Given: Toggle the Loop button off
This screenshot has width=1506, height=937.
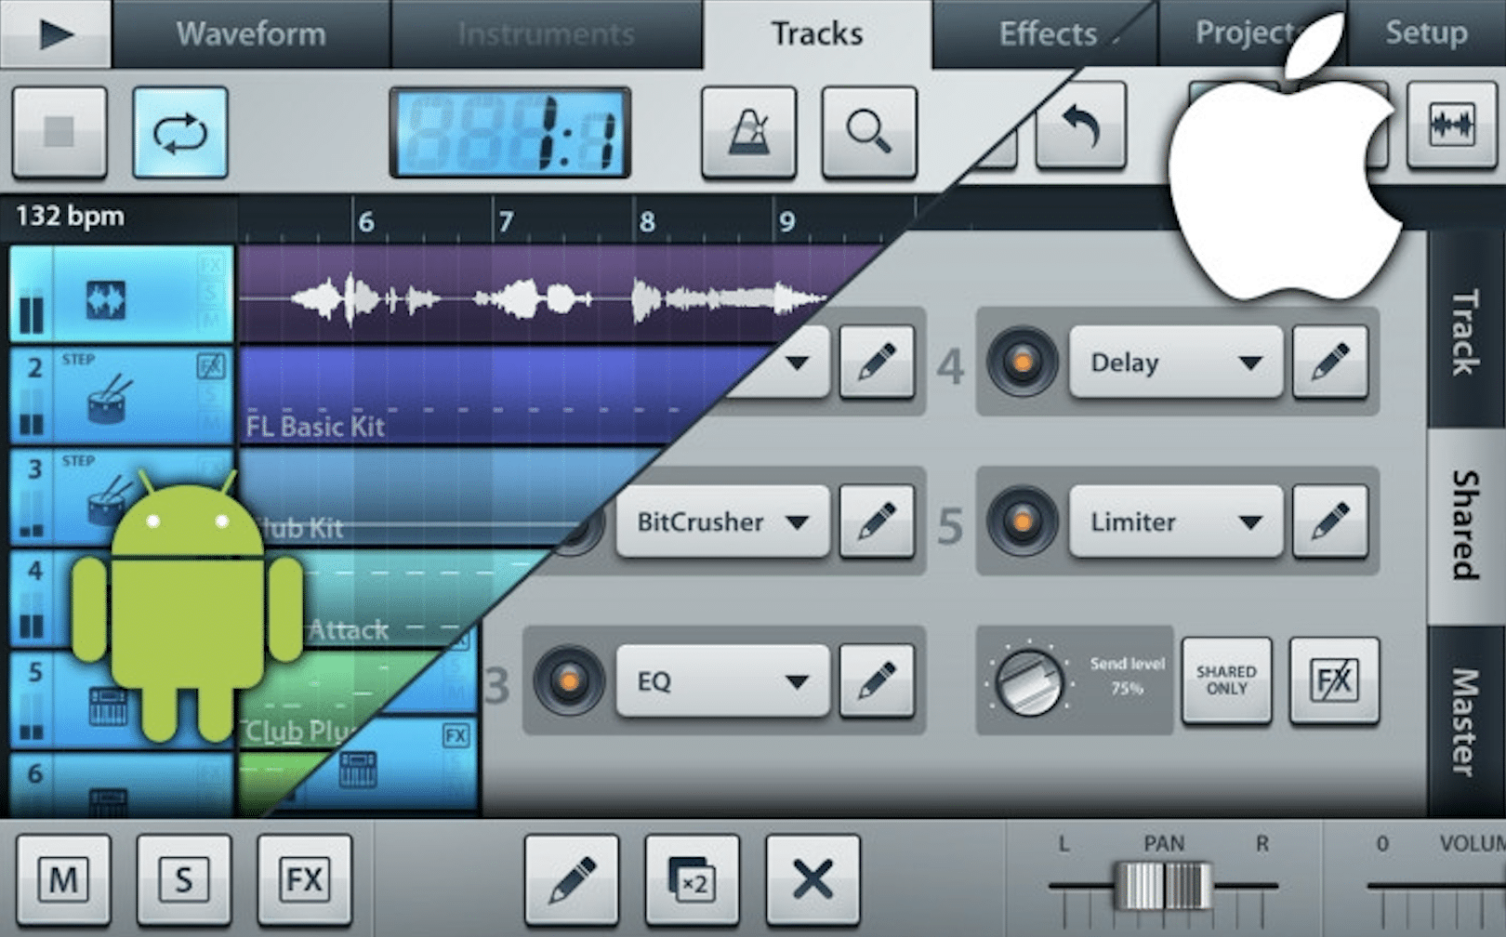Looking at the screenshot, I should tap(180, 132).
